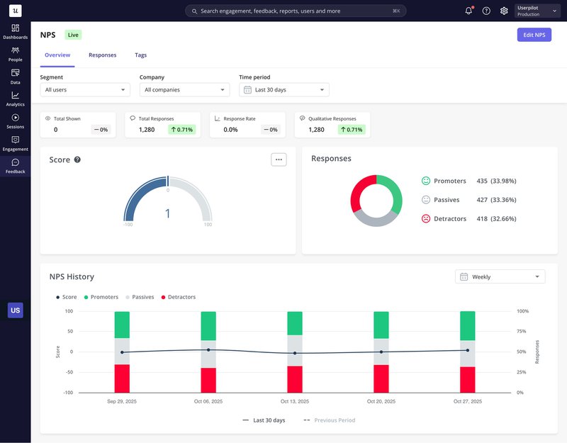Open the Tags tab
The width and height of the screenshot is (567, 443).
[140, 55]
